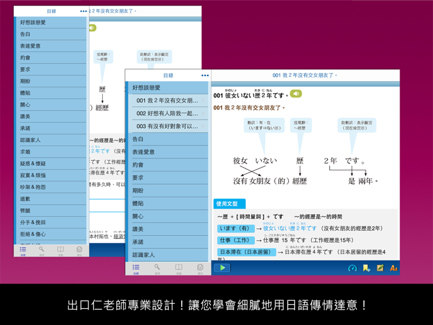Viewport: 433px width, 325px height.
Task: Select the notes document tab in the front window
Action: tap(200, 268)
